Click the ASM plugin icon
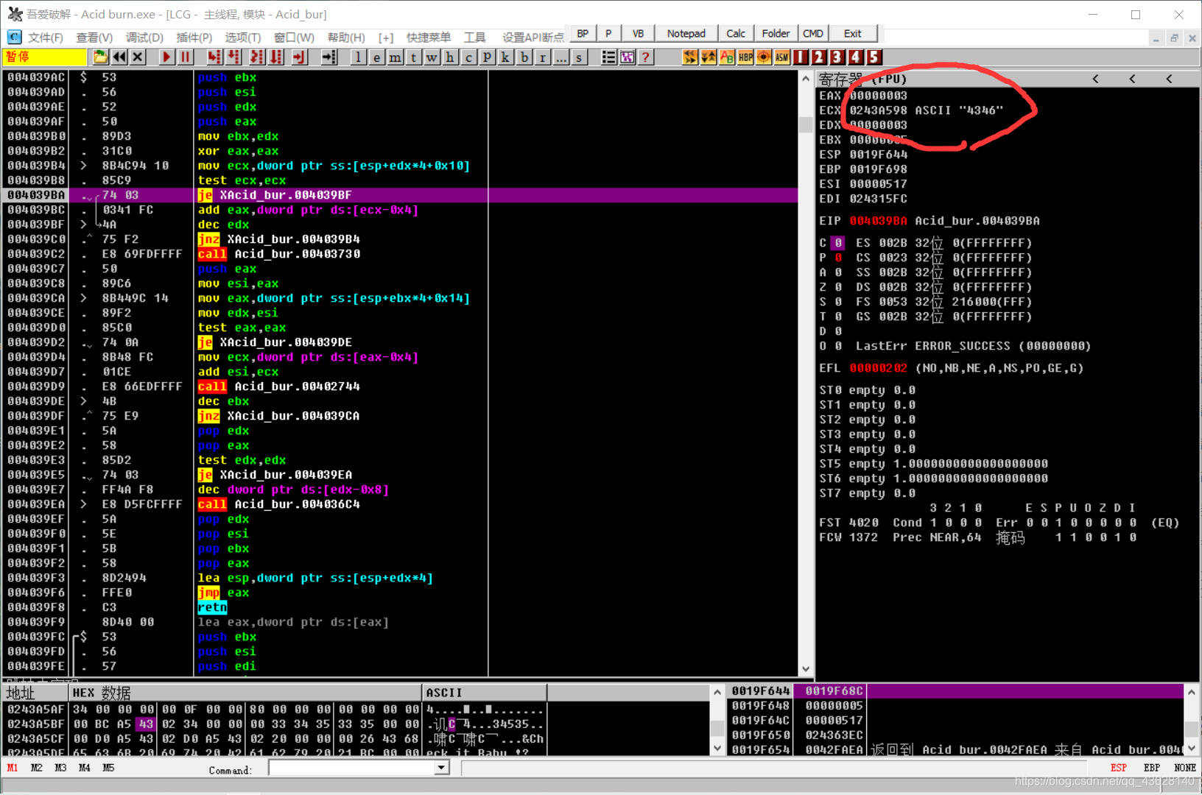The image size is (1202, 795). tap(782, 57)
